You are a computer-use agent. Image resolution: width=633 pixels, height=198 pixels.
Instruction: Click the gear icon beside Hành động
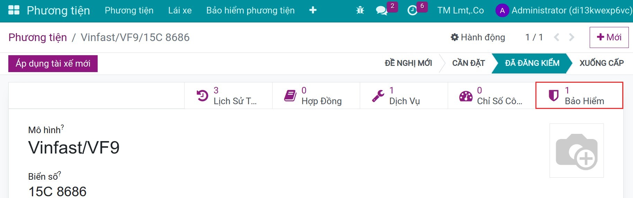click(x=454, y=37)
